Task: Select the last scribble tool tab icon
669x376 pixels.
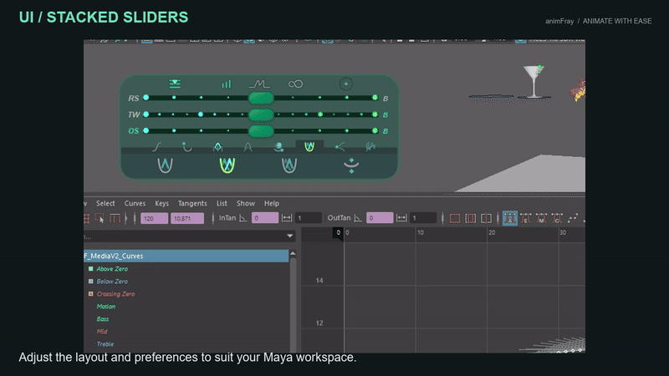Action: [370, 147]
